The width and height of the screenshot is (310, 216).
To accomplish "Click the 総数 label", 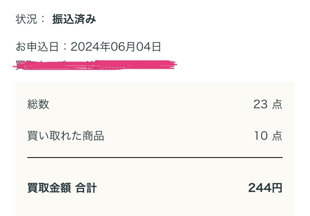I will coord(38,104).
